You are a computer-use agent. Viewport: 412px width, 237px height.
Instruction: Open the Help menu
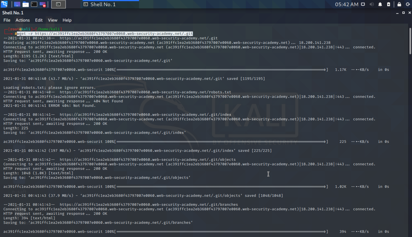pos(67,20)
